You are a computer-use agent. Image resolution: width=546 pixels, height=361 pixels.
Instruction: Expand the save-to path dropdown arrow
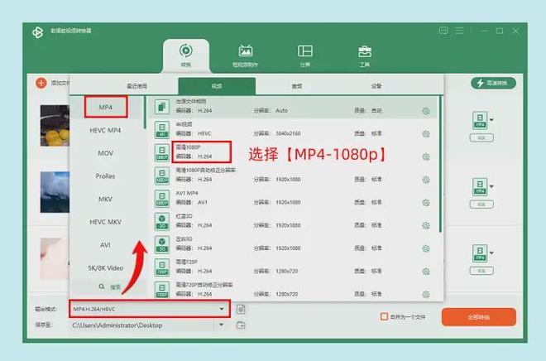[221, 325]
